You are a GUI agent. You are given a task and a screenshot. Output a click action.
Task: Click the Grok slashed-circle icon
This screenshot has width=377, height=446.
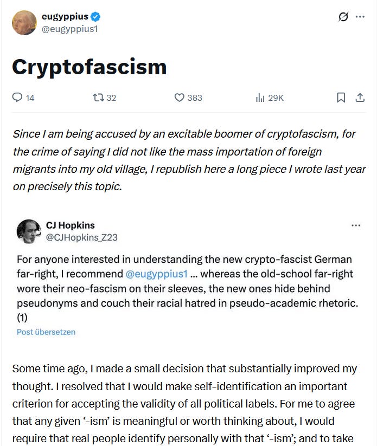343,17
